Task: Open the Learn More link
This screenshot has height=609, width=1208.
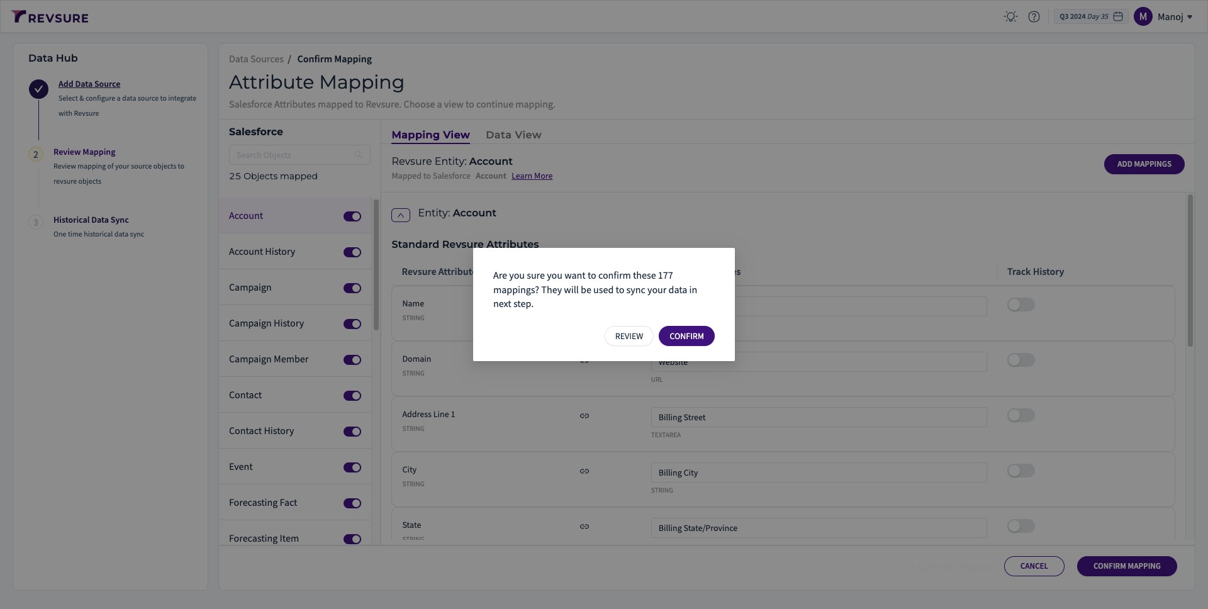Action: click(532, 176)
